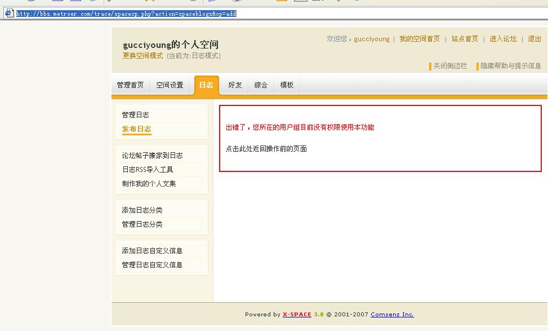Image resolution: width=548 pixels, height=331 pixels.
Task: Click the IE page icon in address bar
Action: [9, 14]
